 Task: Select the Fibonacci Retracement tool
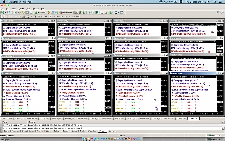click(x=27, y=17)
